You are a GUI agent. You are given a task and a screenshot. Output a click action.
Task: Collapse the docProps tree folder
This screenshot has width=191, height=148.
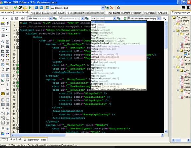pos(174,57)
